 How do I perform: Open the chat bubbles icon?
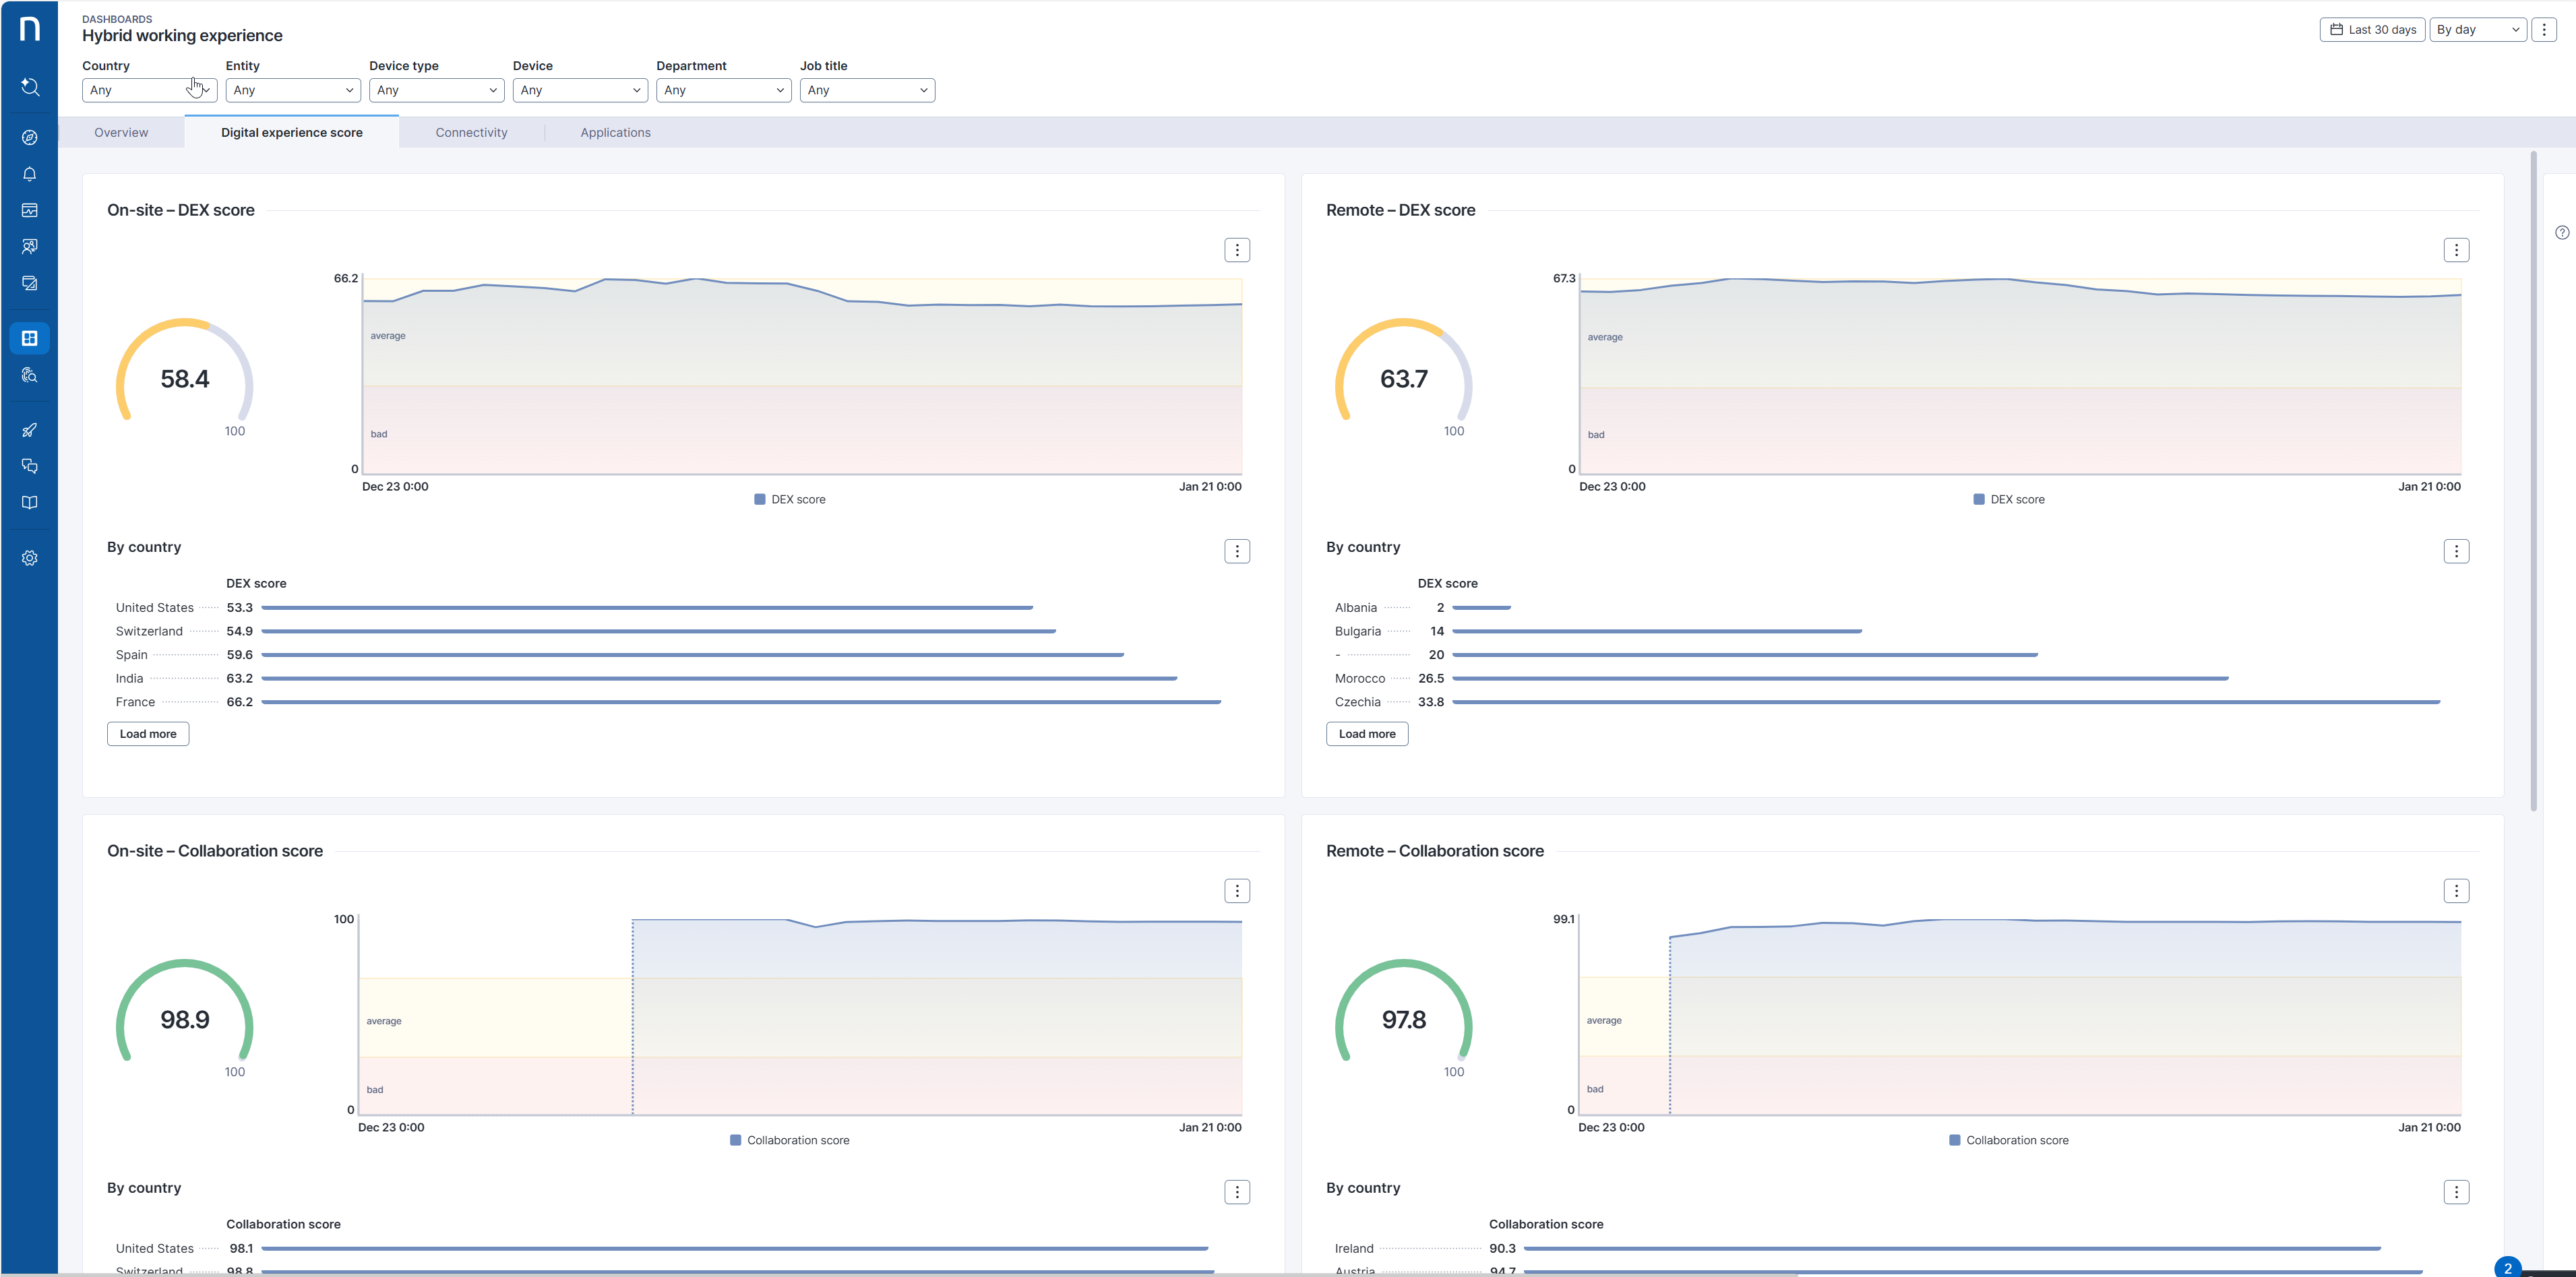(x=30, y=466)
